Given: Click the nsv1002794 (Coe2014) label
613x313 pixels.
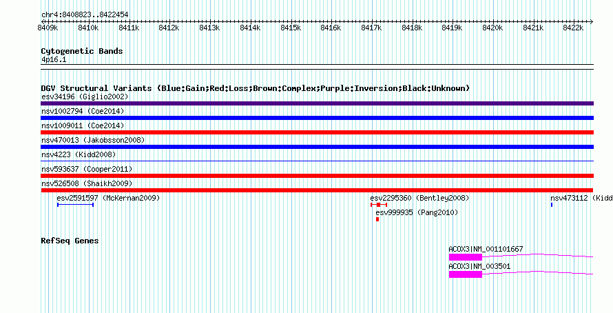Looking at the screenshot, I should 83,111.
